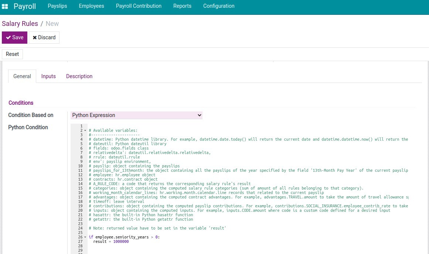
Task: Open the Reports menu
Action: (x=182, y=6)
